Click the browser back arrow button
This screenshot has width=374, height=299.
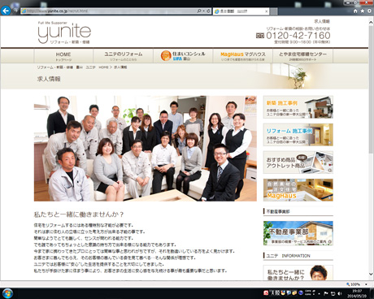[x=6, y=11]
